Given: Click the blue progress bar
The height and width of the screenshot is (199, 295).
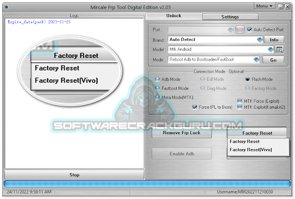Looking at the screenshot, I should pos(147,184).
